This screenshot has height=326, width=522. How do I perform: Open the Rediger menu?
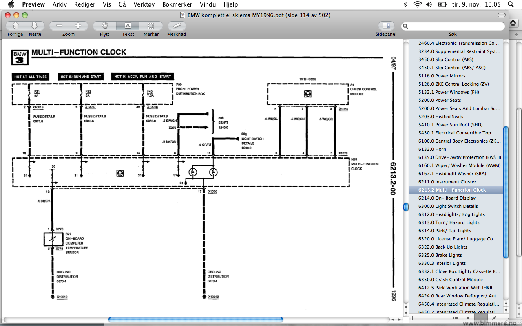point(85,4)
